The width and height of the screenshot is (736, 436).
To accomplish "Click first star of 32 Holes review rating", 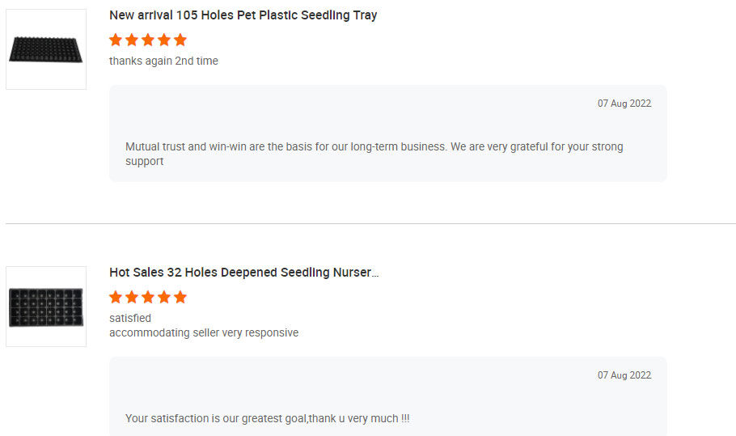I will [116, 297].
